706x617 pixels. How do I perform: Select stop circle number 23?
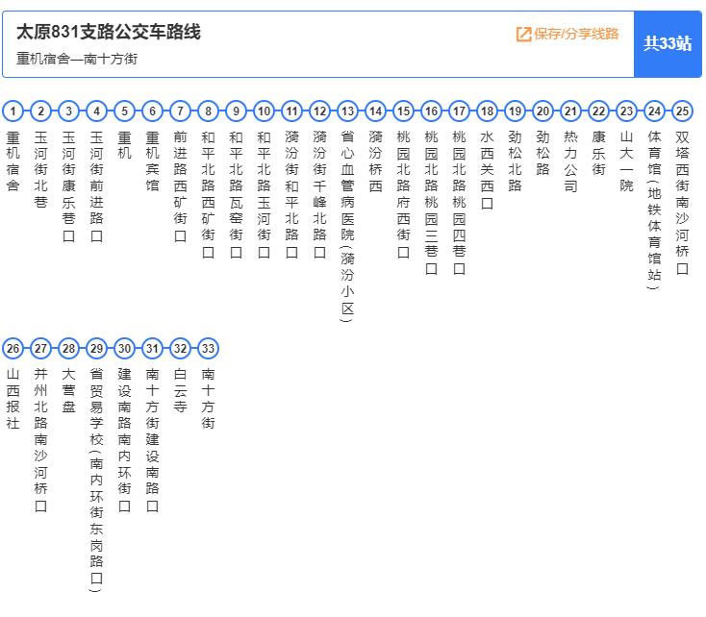click(x=627, y=111)
